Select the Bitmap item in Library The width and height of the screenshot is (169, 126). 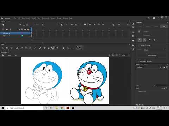coord(142,92)
